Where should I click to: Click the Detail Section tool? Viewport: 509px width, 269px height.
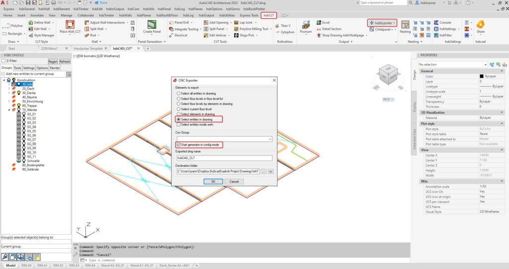click(329, 29)
